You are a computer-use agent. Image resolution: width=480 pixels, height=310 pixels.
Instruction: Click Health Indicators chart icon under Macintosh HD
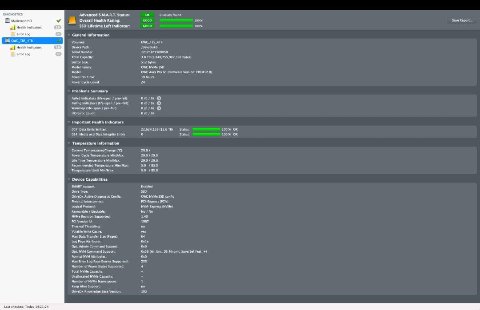point(13,28)
